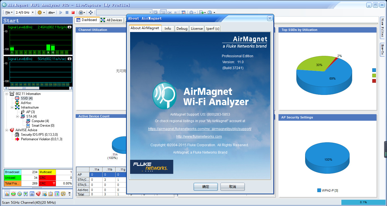
Task: Collapse the AirWISE Advice tree node
Action: pos(7,130)
